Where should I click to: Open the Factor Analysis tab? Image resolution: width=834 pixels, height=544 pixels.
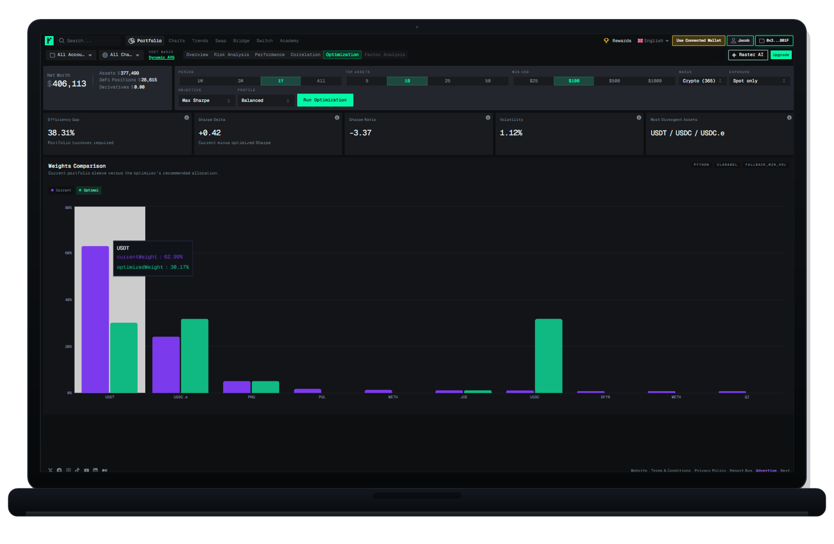pyautogui.click(x=385, y=55)
